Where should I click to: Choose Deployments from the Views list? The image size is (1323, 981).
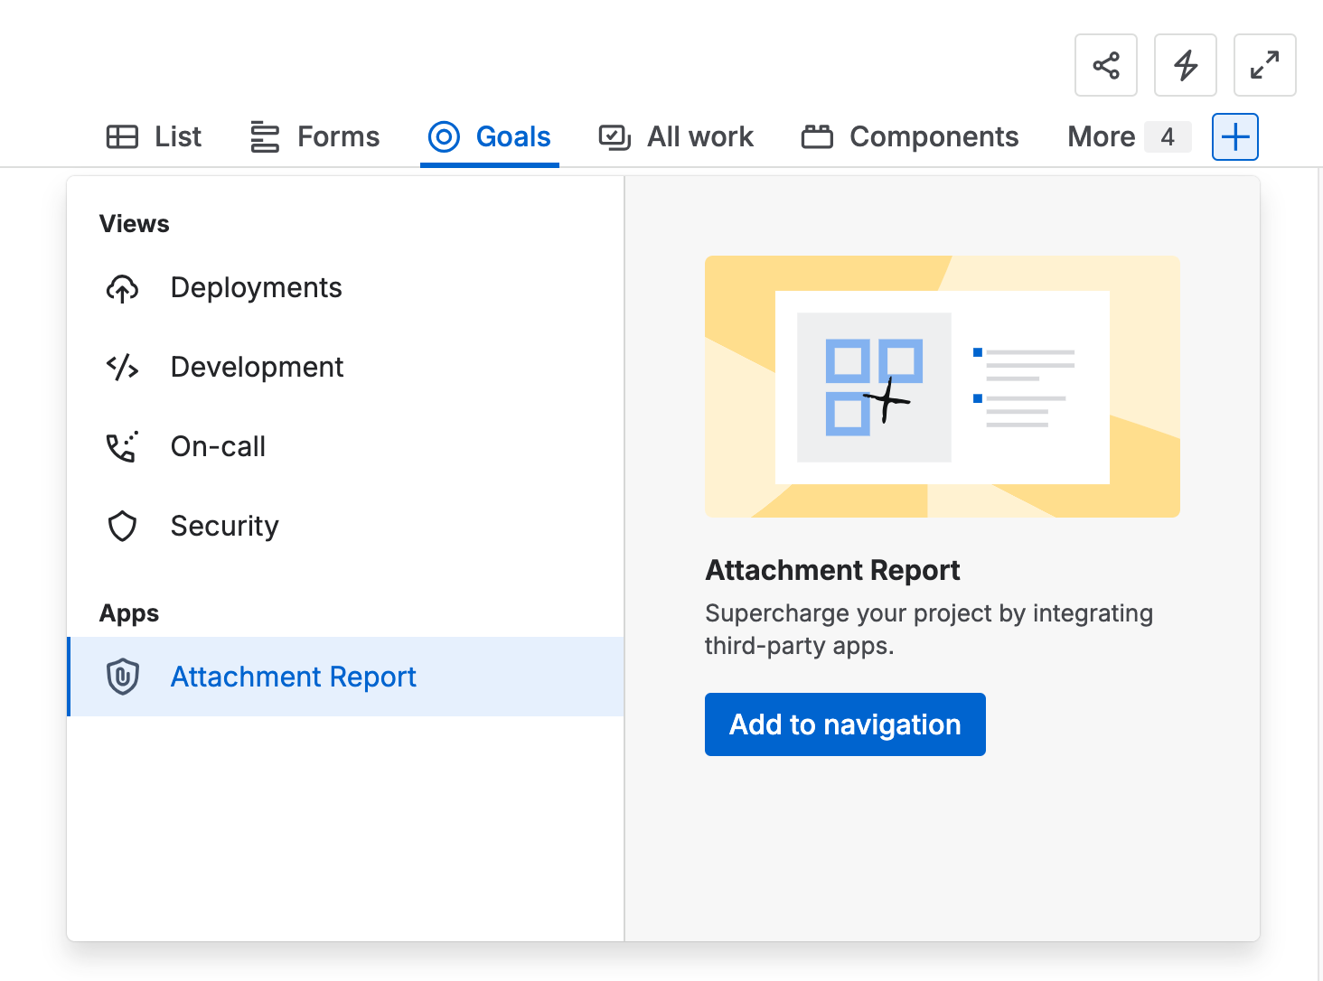click(x=256, y=288)
